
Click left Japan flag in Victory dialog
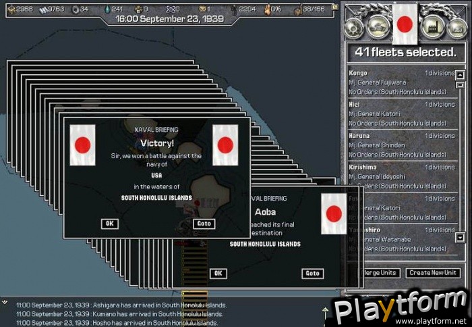[x=82, y=145]
